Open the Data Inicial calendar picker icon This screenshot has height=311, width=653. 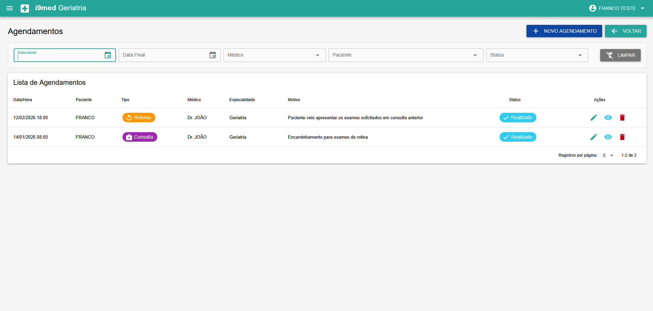pyautogui.click(x=108, y=55)
